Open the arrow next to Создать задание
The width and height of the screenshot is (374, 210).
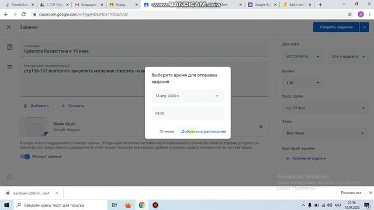tap(364, 27)
